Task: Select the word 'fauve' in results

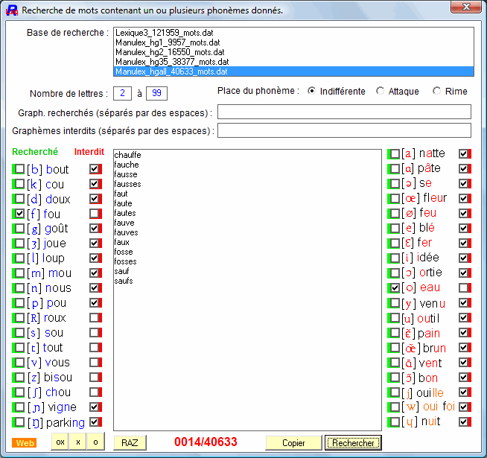Action: (x=124, y=223)
